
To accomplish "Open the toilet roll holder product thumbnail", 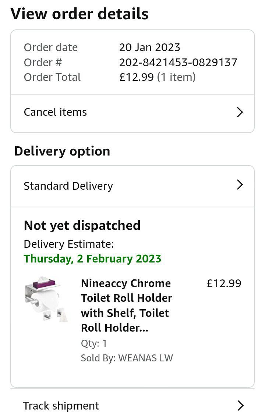I will click(46, 299).
